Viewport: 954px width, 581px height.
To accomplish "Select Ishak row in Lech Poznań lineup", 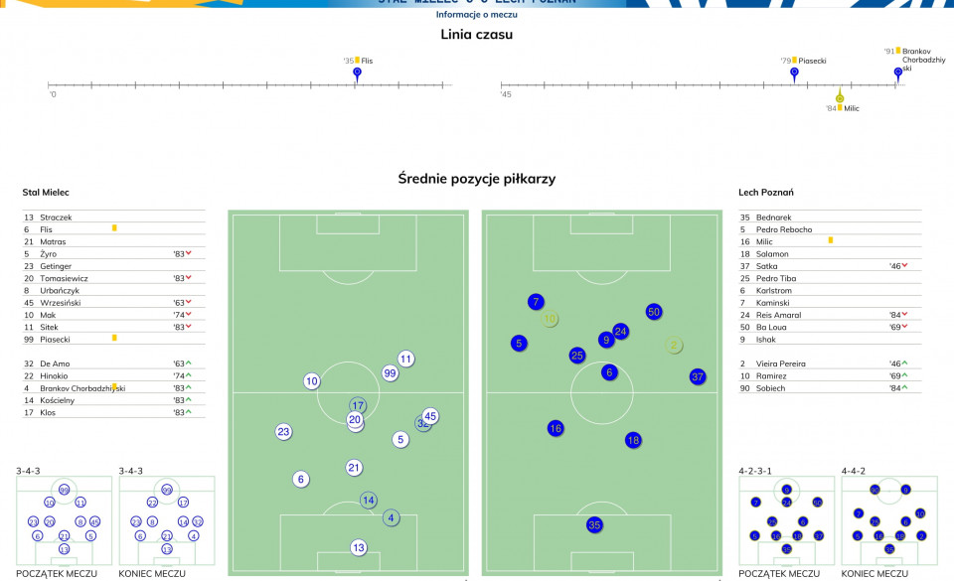I will [x=830, y=339].
